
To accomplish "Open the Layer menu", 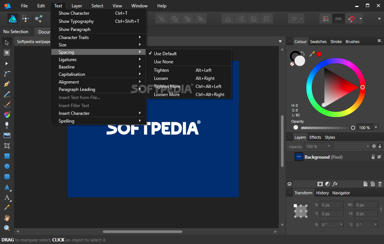I will [x=77, y=6].
